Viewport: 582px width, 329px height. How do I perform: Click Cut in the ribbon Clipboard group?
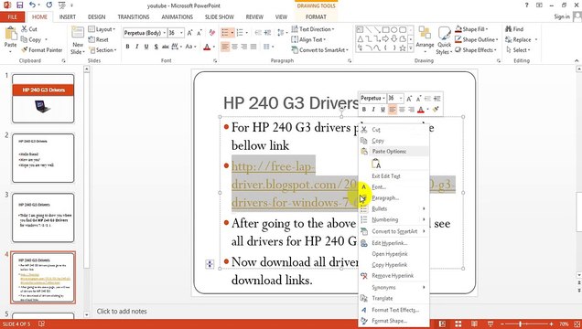[x=29, y=29]
